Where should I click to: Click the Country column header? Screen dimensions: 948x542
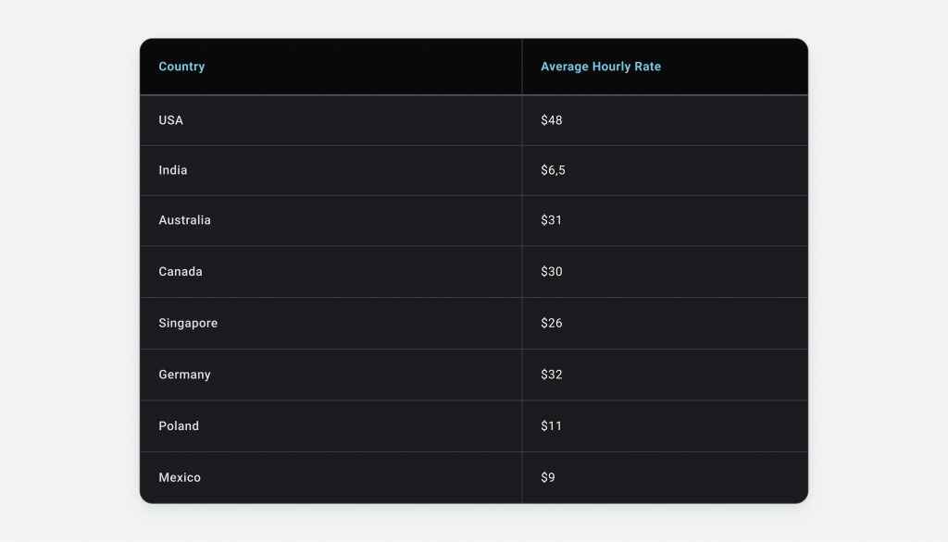coord(181,67)
